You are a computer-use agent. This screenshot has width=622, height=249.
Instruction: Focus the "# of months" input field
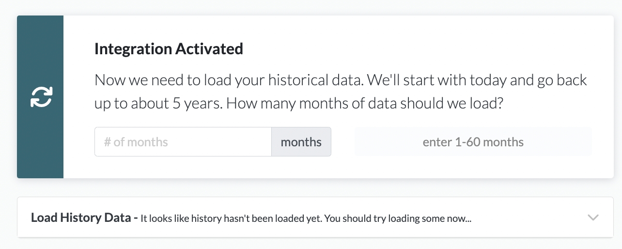point(183,142)
